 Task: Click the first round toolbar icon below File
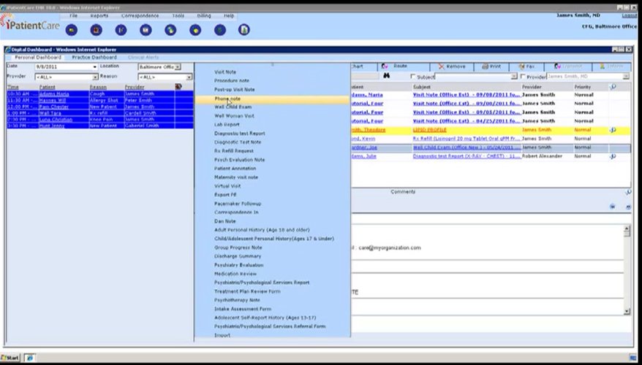(71, 30)
